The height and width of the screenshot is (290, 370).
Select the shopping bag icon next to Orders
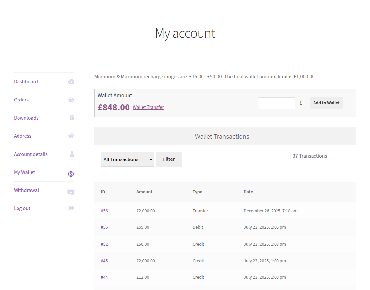(x=71, y=100)
